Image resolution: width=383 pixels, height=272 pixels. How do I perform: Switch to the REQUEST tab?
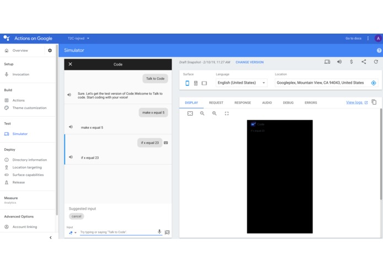(216, 103)
